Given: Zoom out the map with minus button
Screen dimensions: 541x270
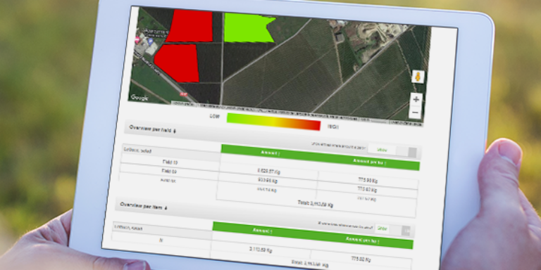Looking at the screenshot, I should 415,112.
